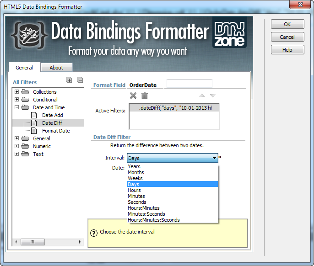Click the DMXzone logo
Screen dimensions: 314x266
(x=229, y=32)
